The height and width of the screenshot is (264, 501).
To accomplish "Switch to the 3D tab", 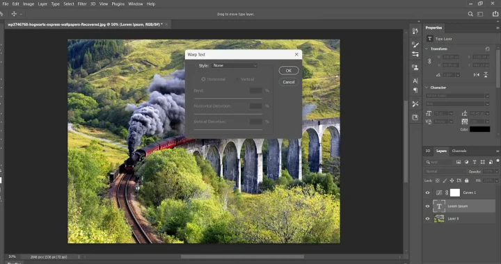I will [428, 151].
